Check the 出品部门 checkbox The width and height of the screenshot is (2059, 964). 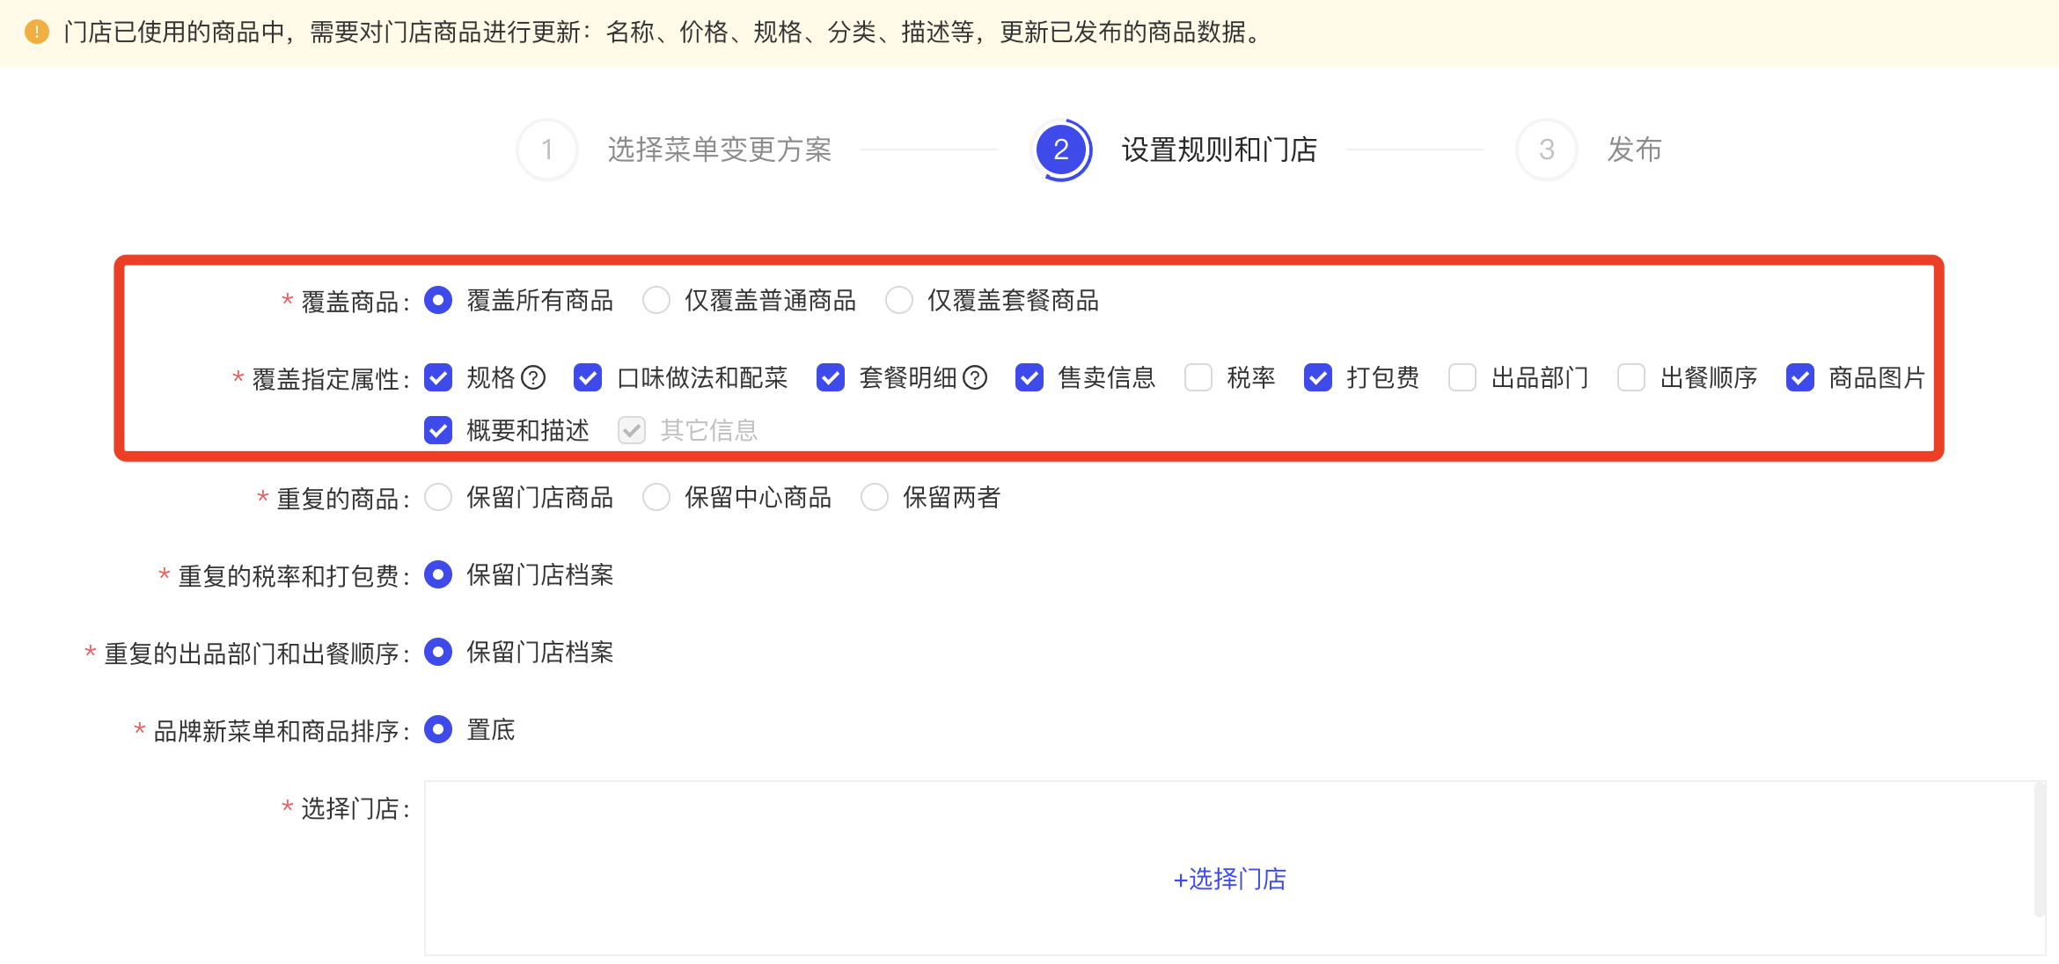[1462, 378]
